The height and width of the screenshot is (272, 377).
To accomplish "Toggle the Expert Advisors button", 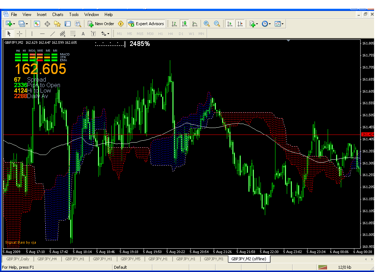I will click(x=146, y=24).
